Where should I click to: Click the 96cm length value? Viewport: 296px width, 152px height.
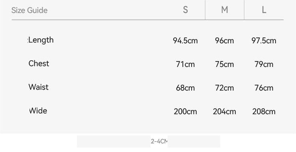224,41
